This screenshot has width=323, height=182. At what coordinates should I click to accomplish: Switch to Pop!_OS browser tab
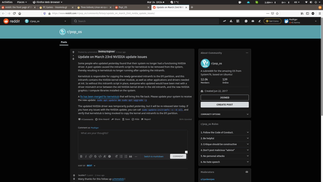click(132, 7)
